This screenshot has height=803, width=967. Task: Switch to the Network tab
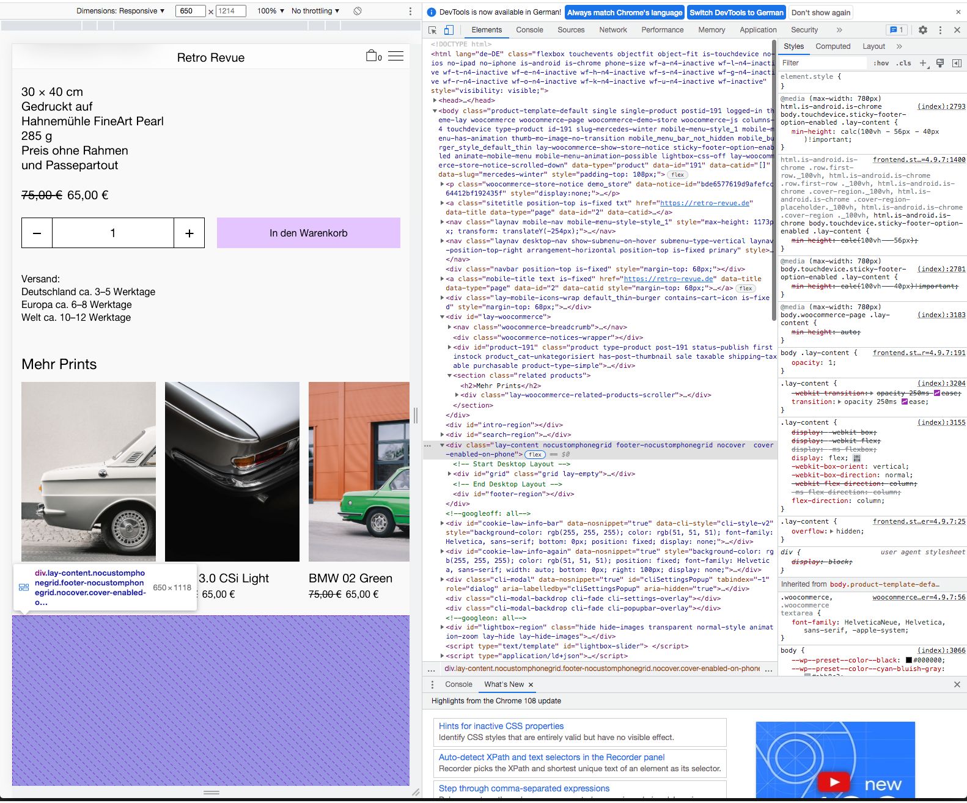[612, 30]
